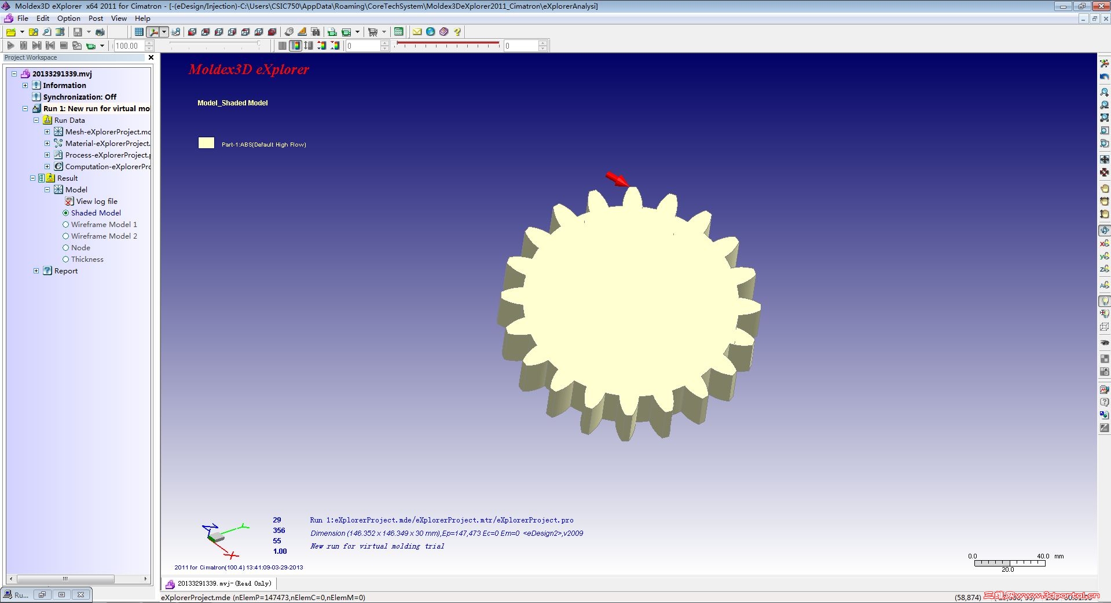The width and height of the screenshot is (1111, 603).
Task: Click the zoom out magnifier icon
Action: (x=1105, y=105)
